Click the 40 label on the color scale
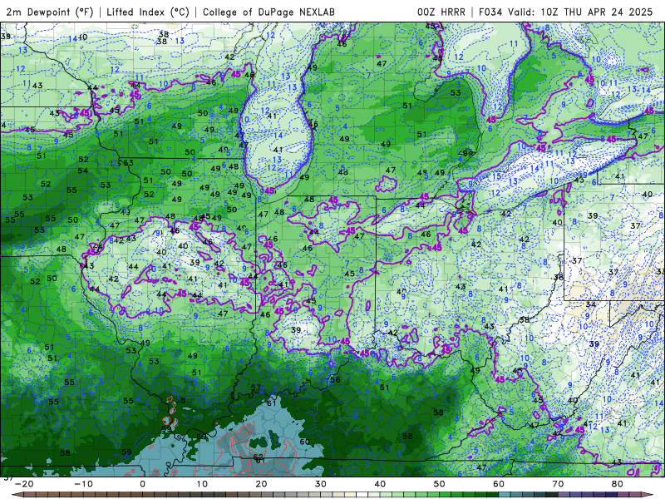Screen dimensions: 665x499 click(380, 484)
